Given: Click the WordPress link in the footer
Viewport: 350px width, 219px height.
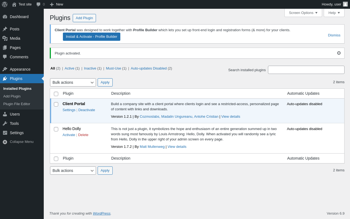Looking at the screenshot, I should click(102, 214).
